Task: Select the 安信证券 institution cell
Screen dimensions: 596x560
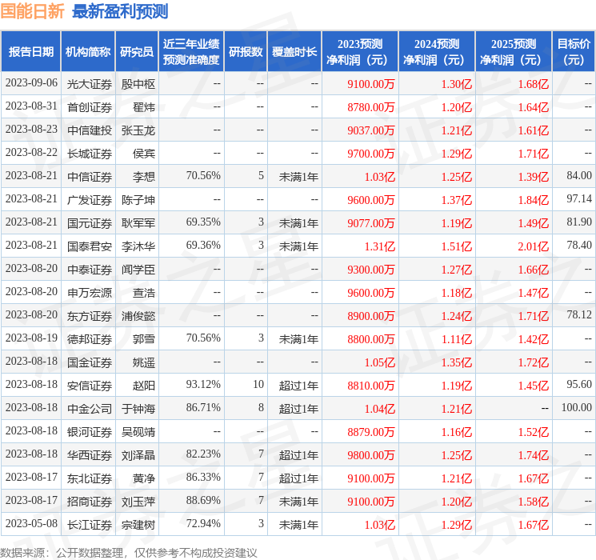Action: tap(90, 386)
